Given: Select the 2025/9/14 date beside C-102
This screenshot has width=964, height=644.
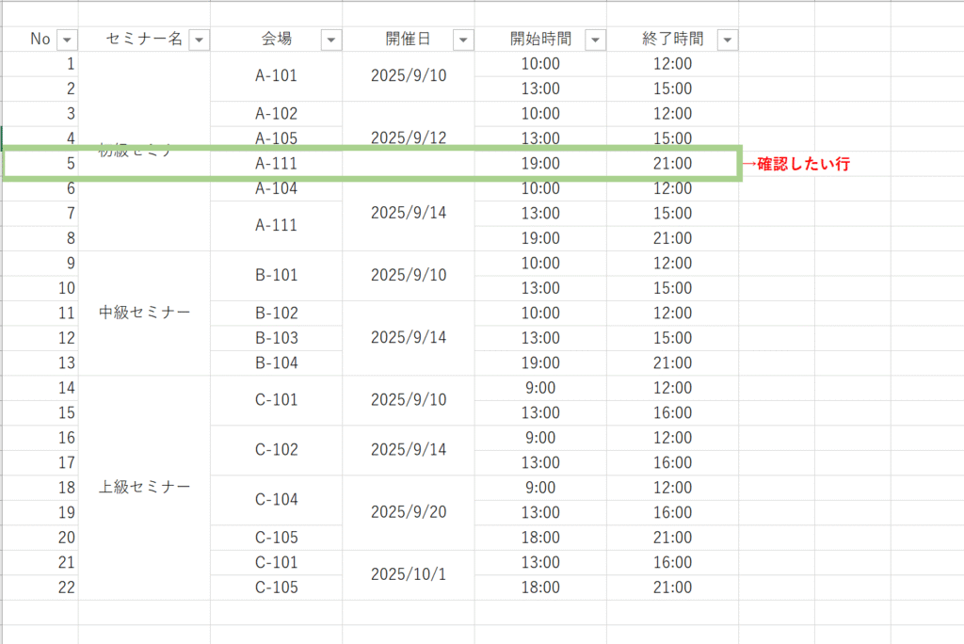Looking at the screenshot, I should click(409, 450).
